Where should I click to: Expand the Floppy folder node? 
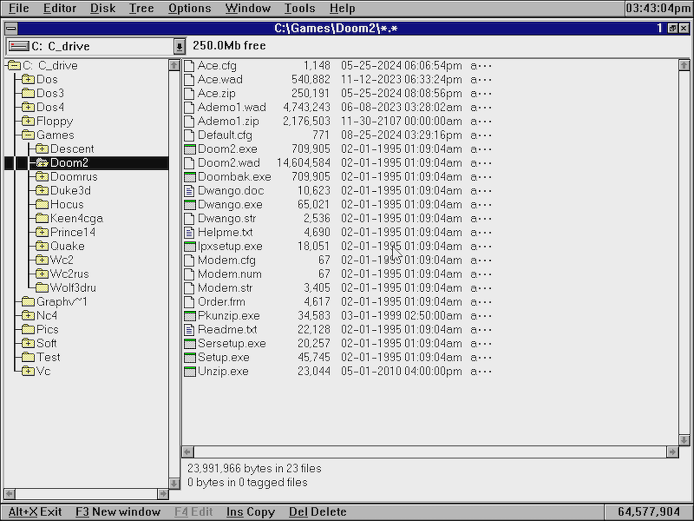28,121
